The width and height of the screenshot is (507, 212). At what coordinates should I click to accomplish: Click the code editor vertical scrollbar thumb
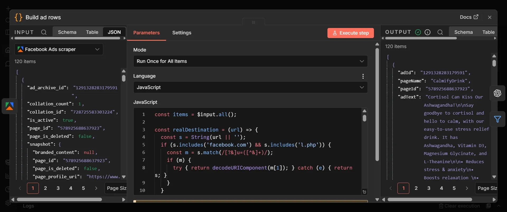tap(364, 118)
